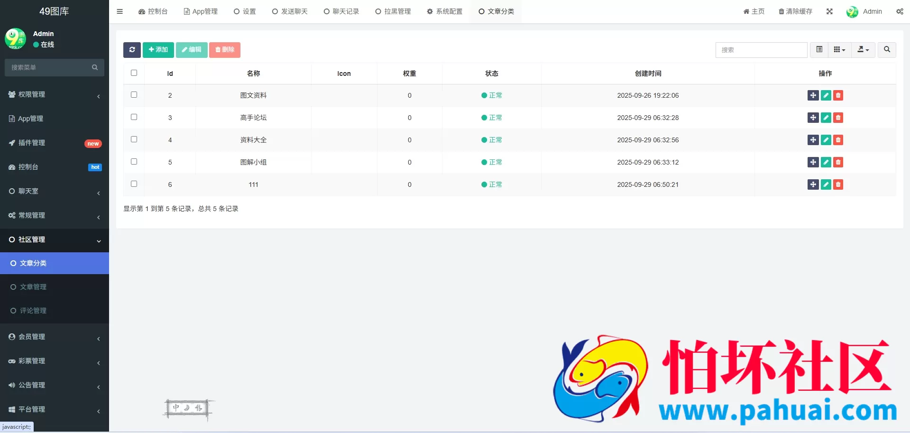Check the select-all checkbox in table header
Viewport: 910px width, 433px height.
[134, 73]
